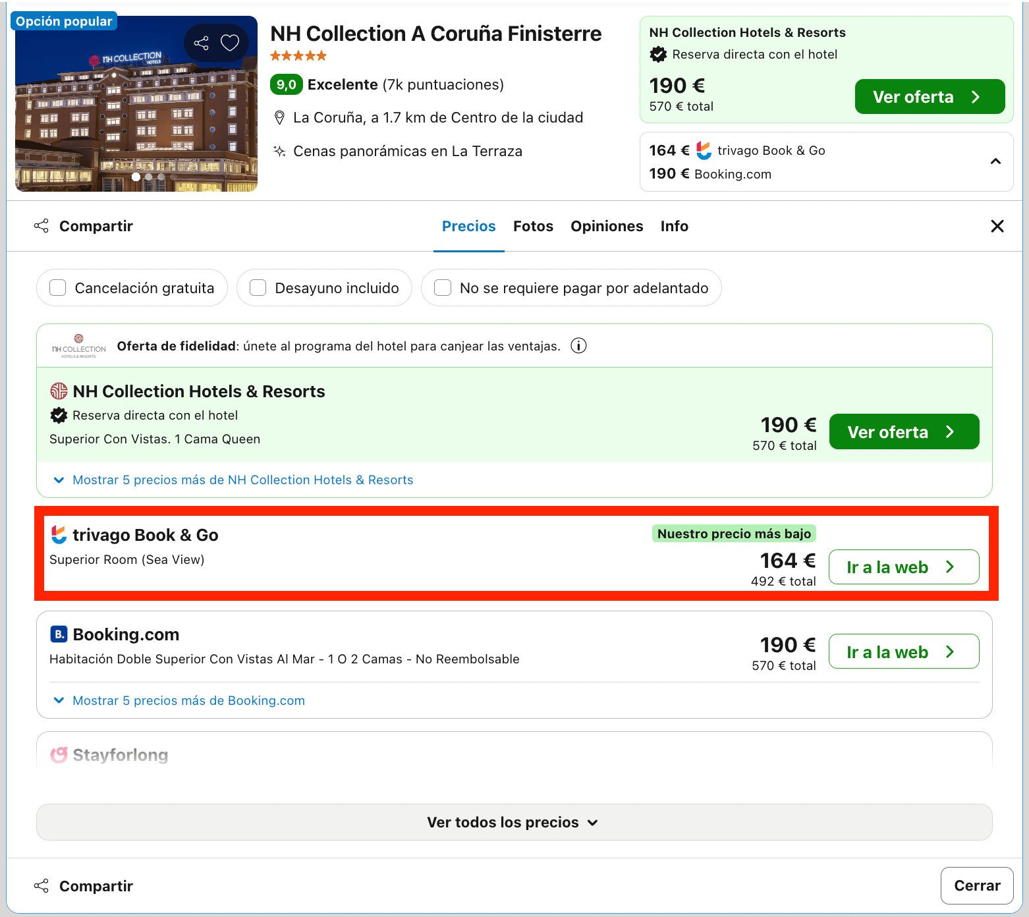Open the Opiniones tab
Screen dimensions: 1029x917
(607, 227)
